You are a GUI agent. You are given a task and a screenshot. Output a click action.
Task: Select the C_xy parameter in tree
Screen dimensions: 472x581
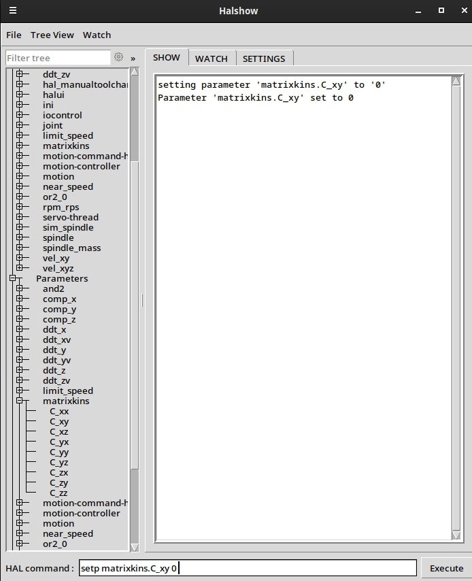59,422
